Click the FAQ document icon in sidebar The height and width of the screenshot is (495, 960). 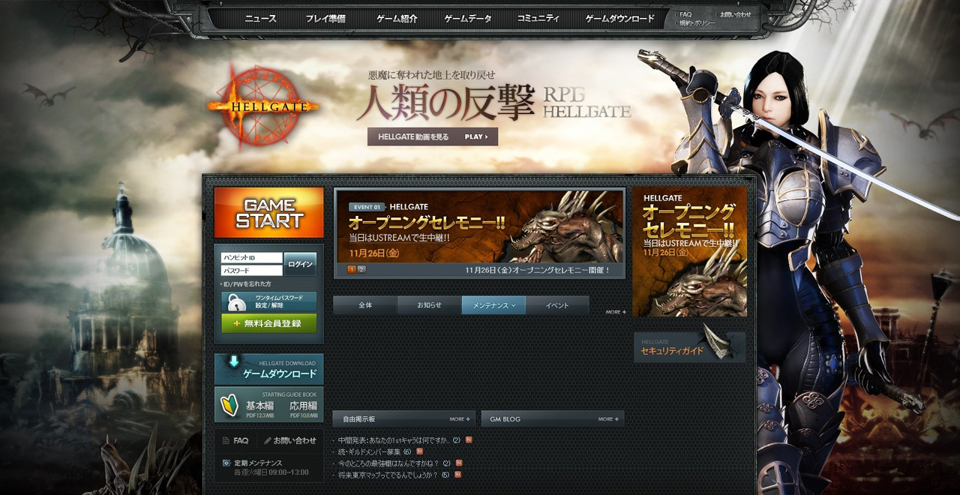coord(226,441)
